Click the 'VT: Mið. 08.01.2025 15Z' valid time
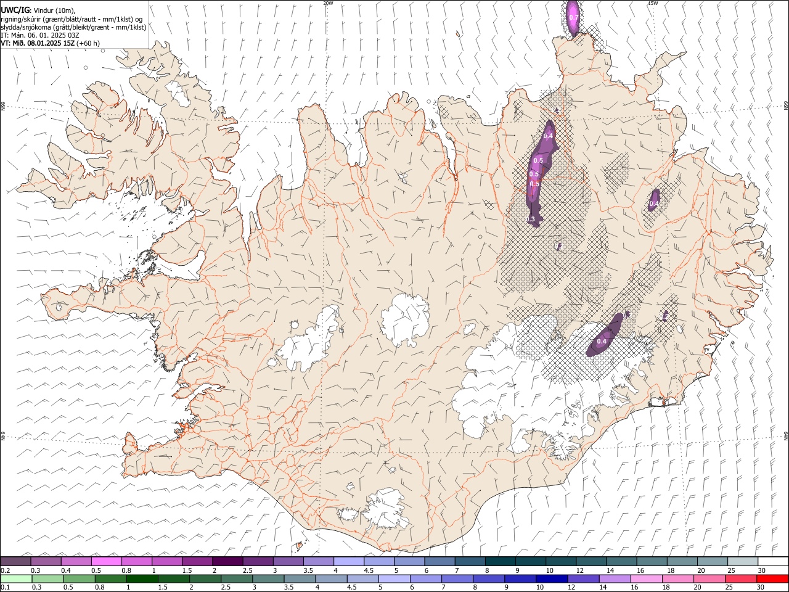 coord(38,43)
